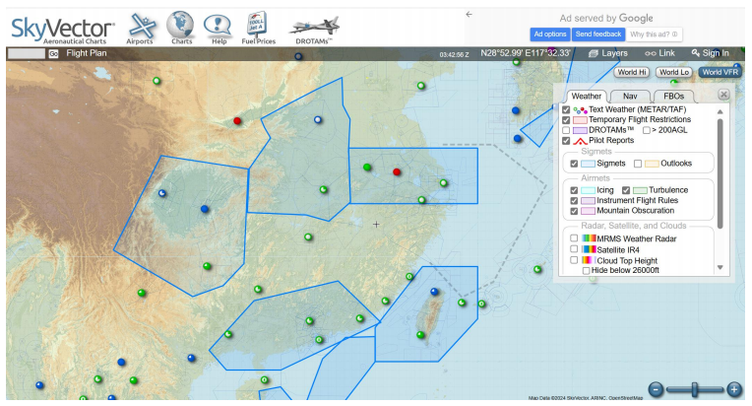Zoom out with the minus button
Image resolution: width=752 pixels, height=406 pixels.
[x=657, y=389]
